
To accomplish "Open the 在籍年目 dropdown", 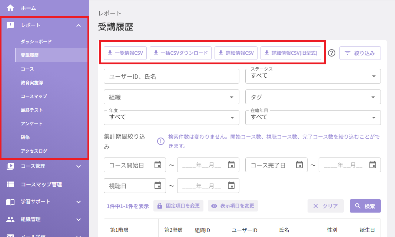I will coord(313,118).
